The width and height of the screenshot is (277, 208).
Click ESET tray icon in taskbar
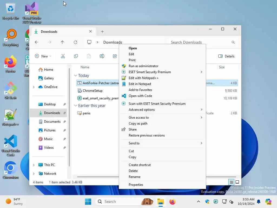coord(216,201)
